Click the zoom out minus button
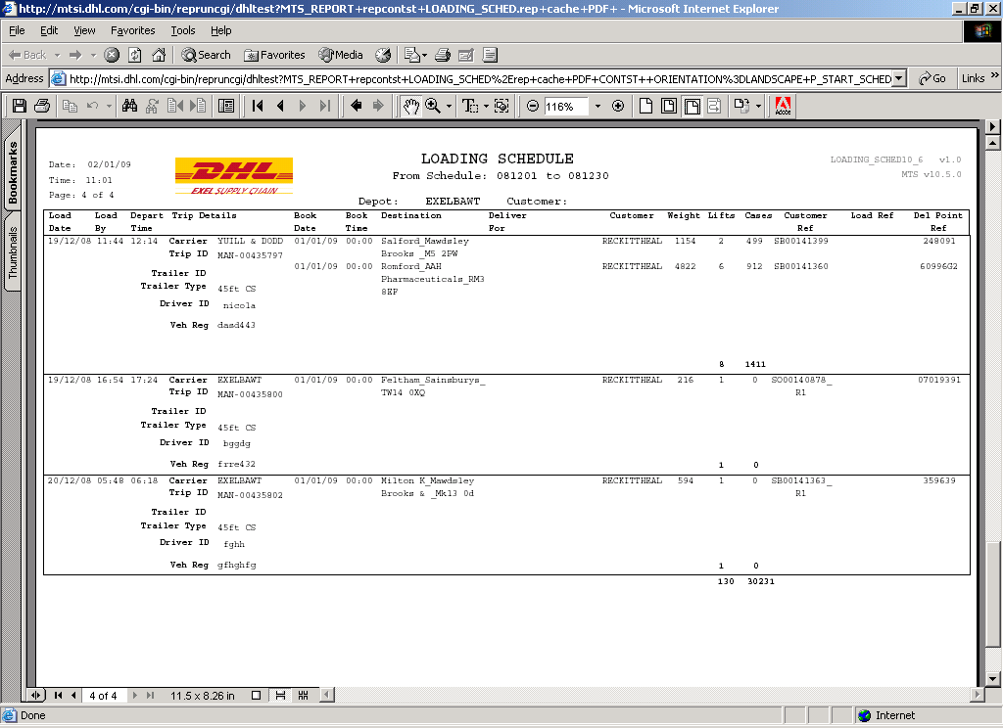The image size is (1003, 728). (x=532, y=106)
